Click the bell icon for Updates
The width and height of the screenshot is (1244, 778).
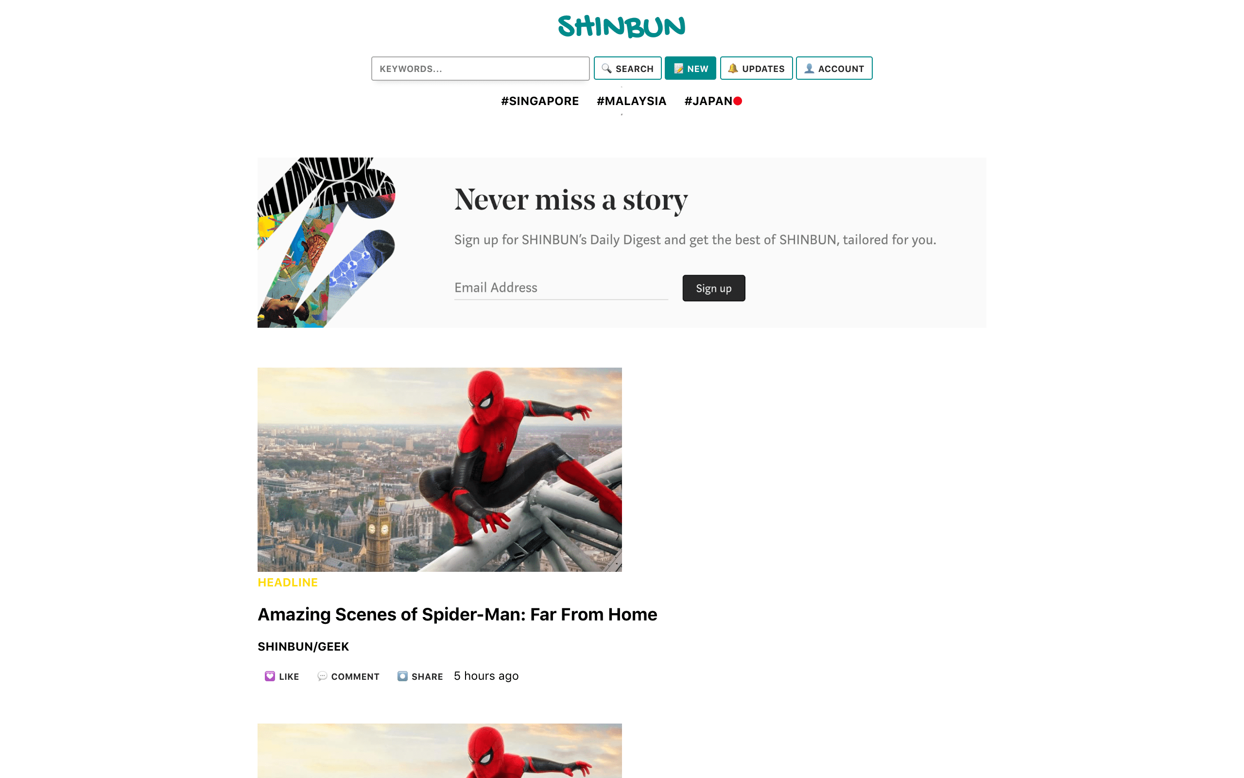click(733, 69)
